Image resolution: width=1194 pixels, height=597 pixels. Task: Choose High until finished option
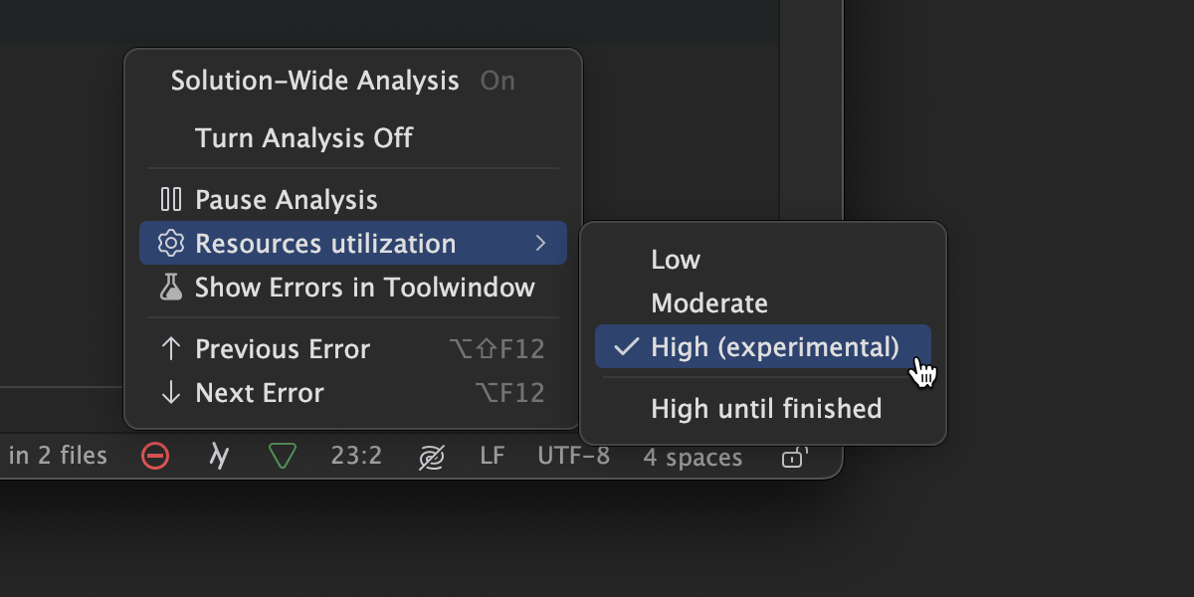pyautogui.click(x=766, y=409)
